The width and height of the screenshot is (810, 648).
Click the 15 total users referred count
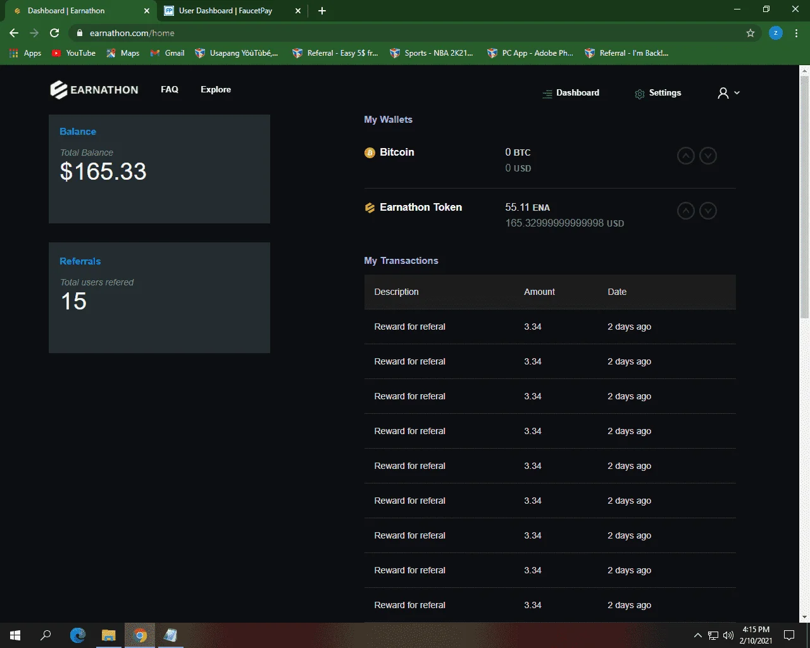73,301
